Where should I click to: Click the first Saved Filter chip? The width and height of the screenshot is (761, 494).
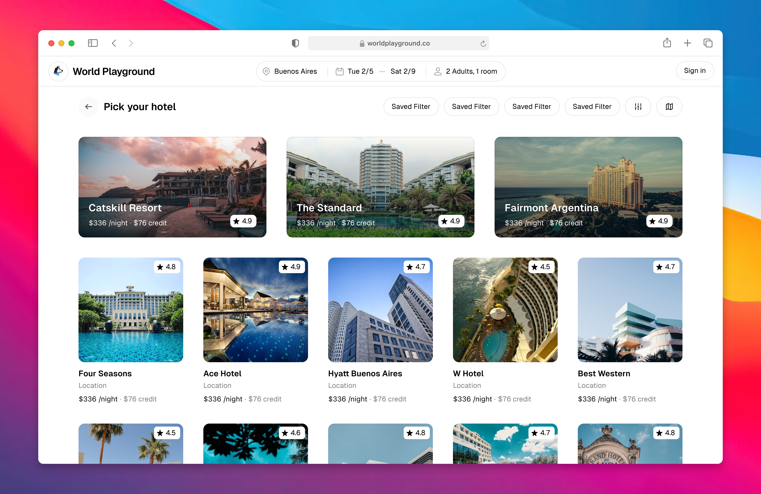click(x=411, y=106)
